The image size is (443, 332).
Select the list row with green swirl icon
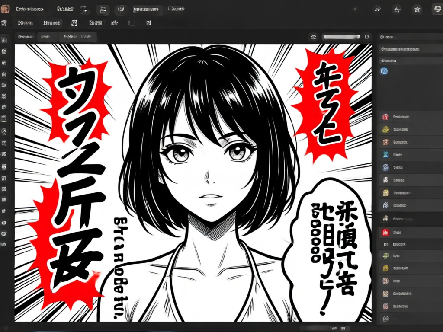(x=411, y=256)
